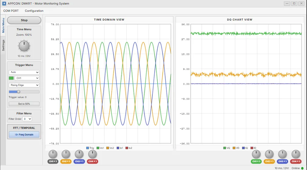Toggle the blue CH3×1 time domain badge
307x170 pixels.
click(79, 162)
